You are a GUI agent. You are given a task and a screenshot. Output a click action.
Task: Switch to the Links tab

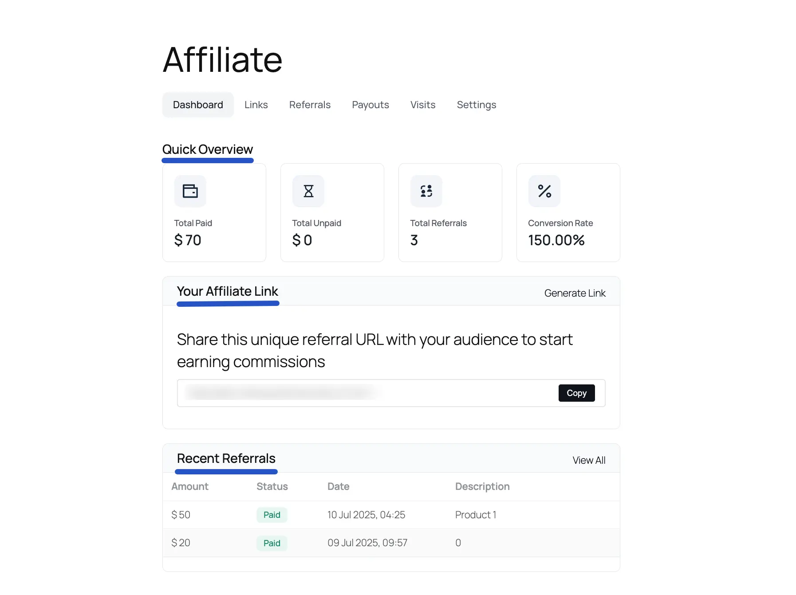click(256, 105)
